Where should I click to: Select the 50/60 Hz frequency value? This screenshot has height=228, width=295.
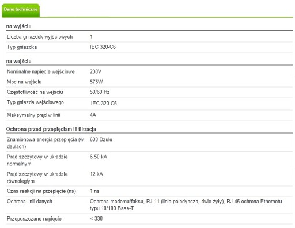point(100,92)
